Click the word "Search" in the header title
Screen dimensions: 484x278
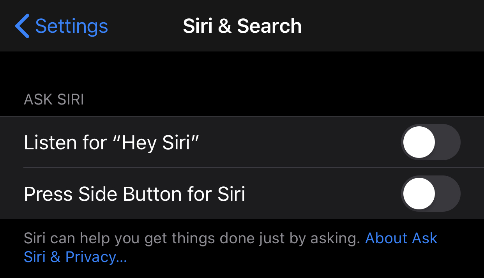(x=269, y=26)
